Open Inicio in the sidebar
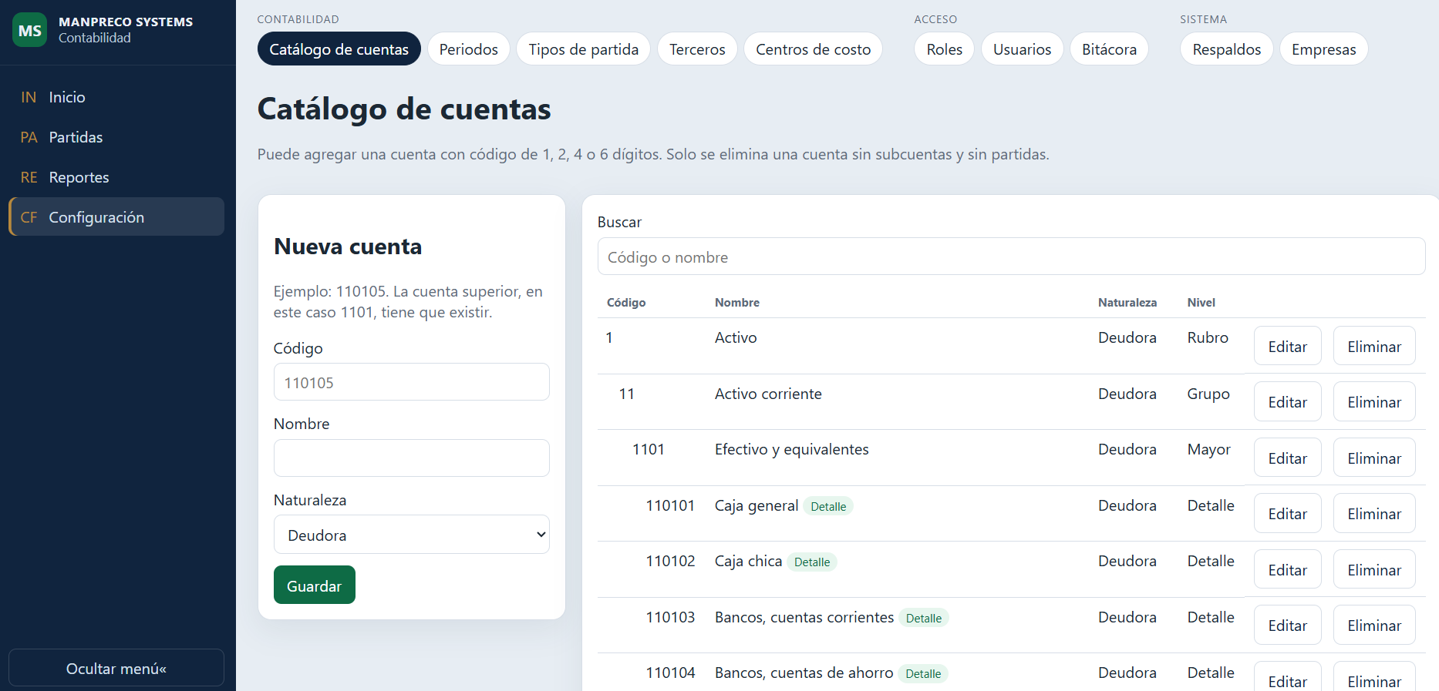Viewport: 1439px width, 691px height. pyautogui.click(x=116, y=97)
